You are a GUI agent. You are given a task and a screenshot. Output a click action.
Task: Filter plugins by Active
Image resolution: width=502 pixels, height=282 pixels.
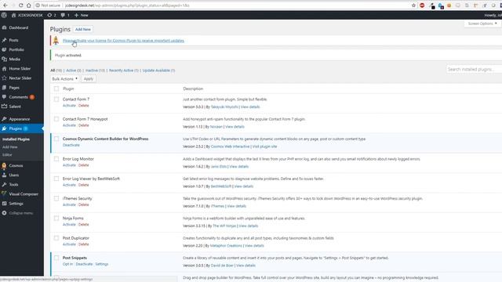[x=74, y=70]
